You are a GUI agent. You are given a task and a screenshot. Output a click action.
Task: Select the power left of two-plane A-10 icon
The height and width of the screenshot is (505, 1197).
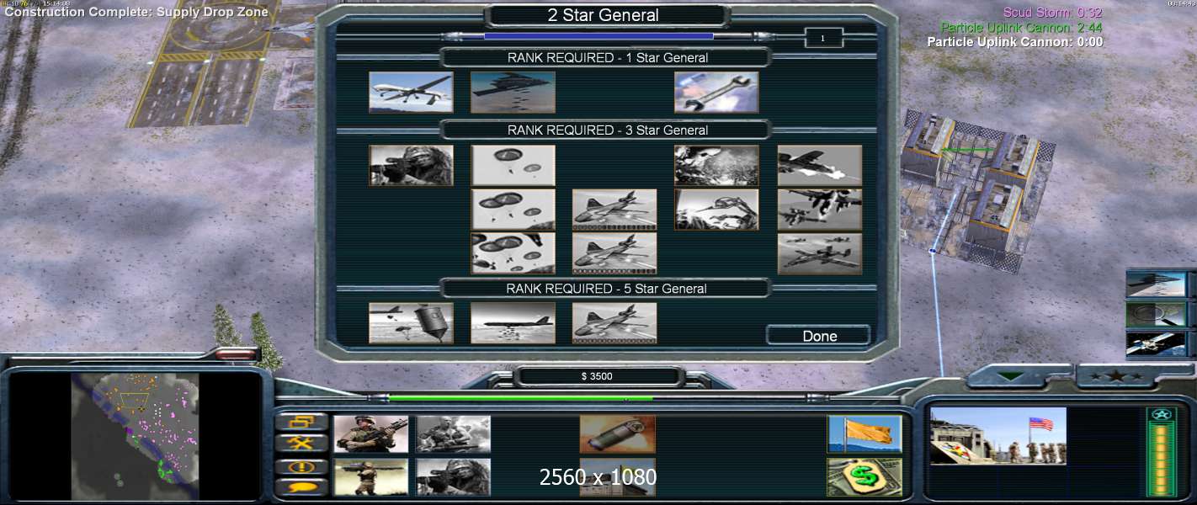tap(716, 209)
